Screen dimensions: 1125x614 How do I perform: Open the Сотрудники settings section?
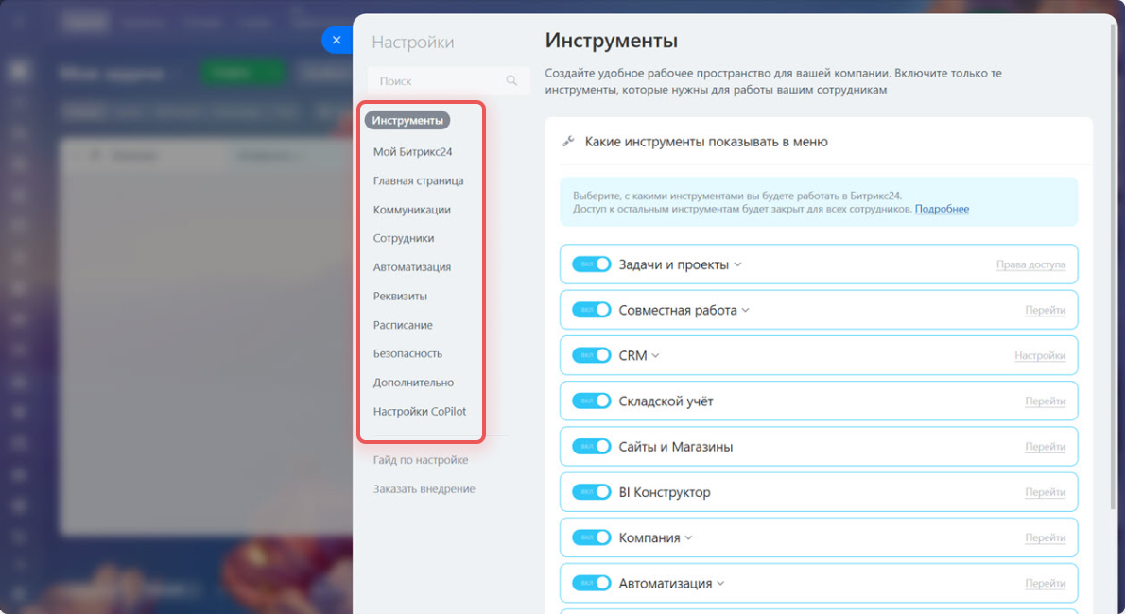coord(404,238)
